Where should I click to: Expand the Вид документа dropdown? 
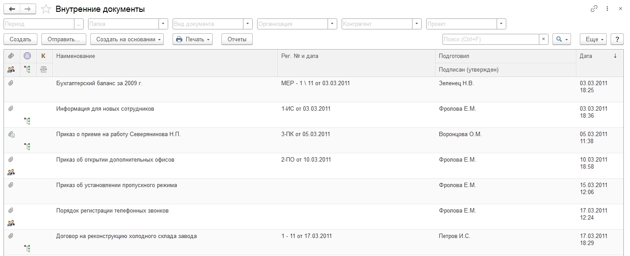[x=248, y=24]
